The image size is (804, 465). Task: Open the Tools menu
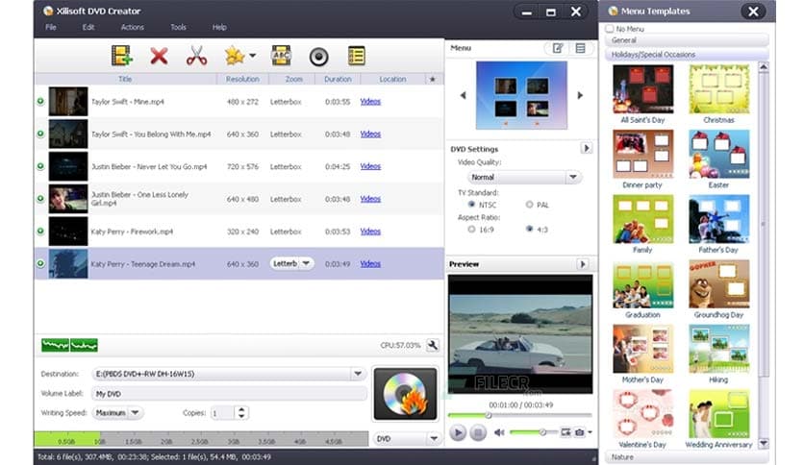tap(178, 27)
